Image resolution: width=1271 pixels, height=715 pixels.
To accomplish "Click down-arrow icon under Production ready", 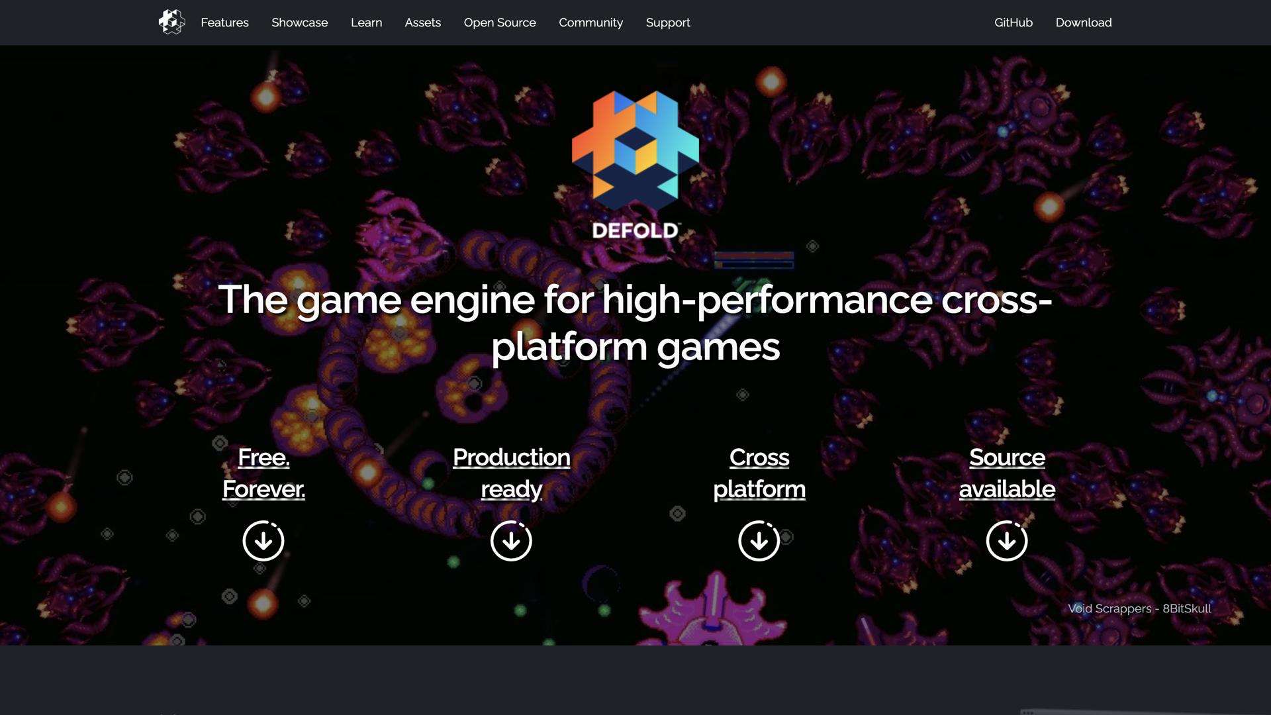I will click(511, 541).
